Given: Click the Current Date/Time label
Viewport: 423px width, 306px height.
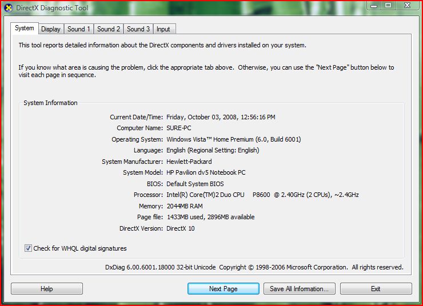Looking at the screenshot, I should coord(136,117).
